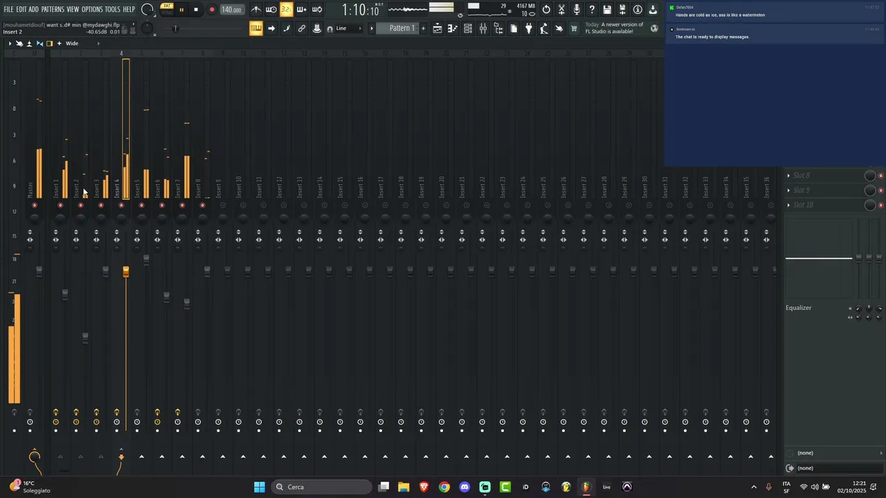Toggle the 3.2 countdown-before-recording icon

point(286,10)
